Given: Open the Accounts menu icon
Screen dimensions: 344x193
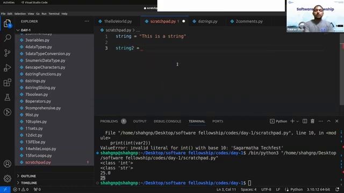Looking at the screenshot, I should pos(7,164).
